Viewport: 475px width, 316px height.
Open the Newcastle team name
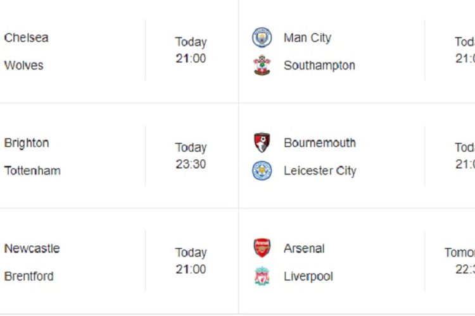click(x=32, y=248)
